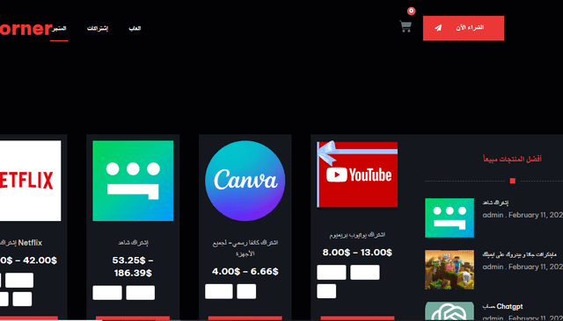This screenshot has width=563, height=321.
Task: Click the cart item count badge
Action: [411, 11]
